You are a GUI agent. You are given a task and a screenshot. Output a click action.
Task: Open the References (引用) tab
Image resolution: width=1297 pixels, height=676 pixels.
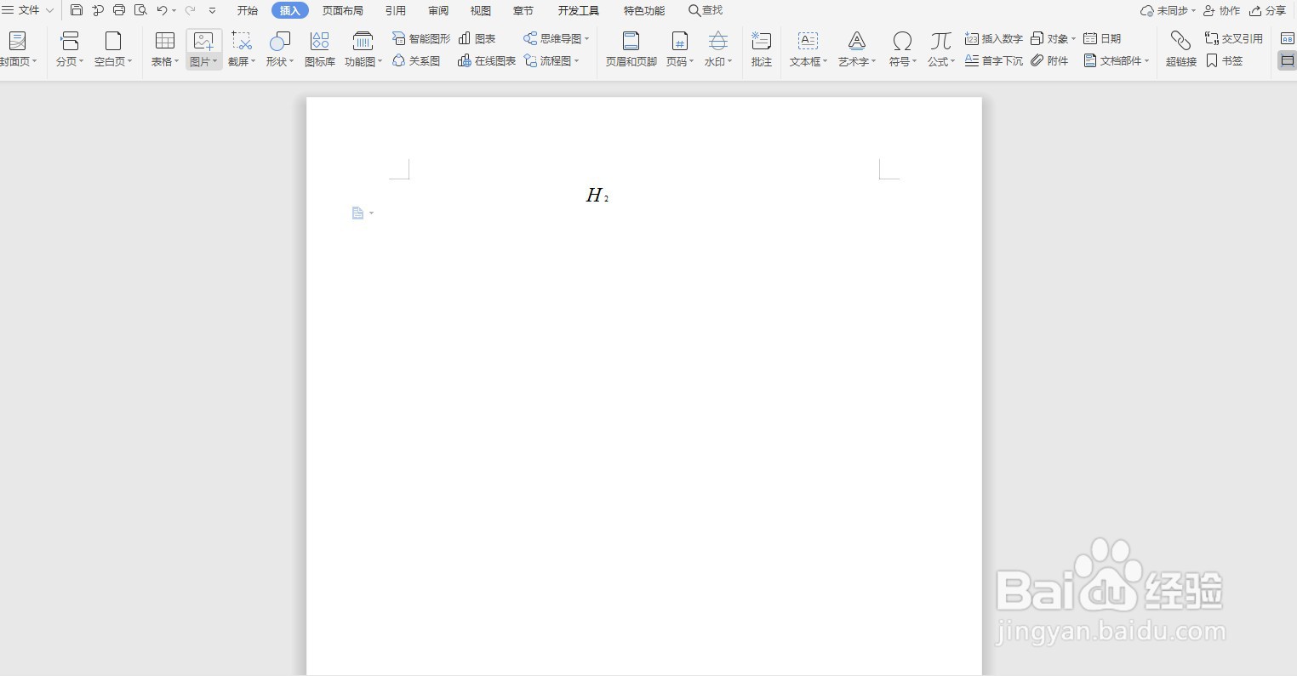(x=396, y=10)
